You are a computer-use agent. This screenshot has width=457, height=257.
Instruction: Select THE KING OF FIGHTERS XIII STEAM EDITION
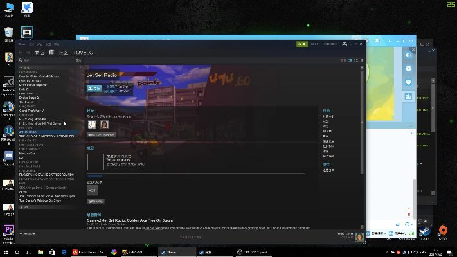[48, 136]
